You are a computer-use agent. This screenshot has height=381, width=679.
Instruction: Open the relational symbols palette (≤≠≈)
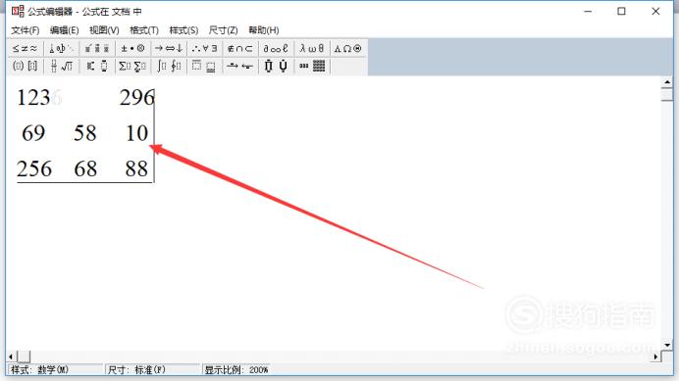26,48
